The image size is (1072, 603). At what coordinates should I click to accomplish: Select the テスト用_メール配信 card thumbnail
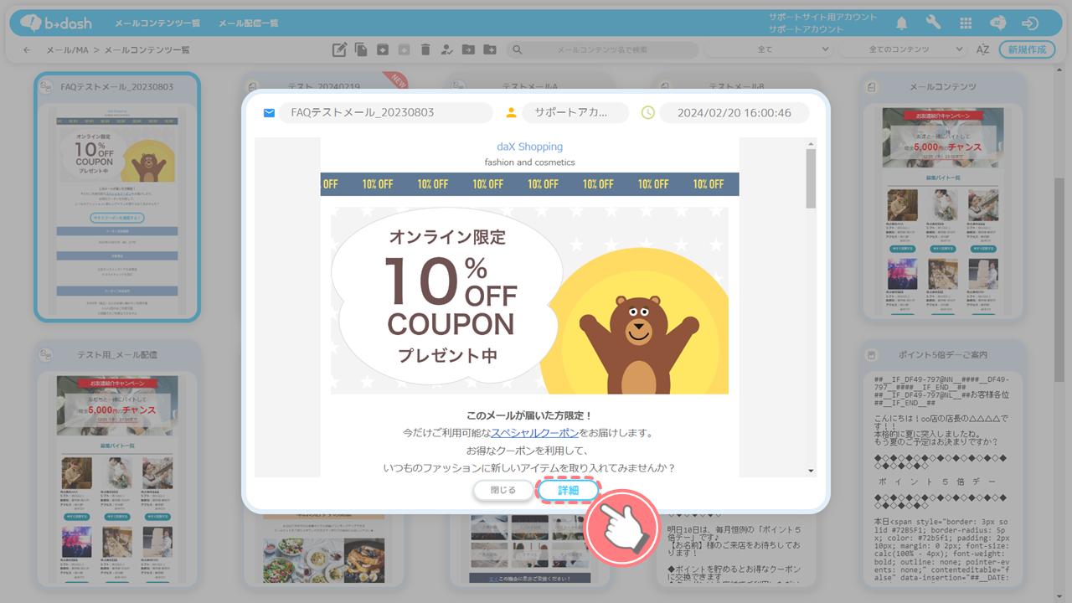pyautogui.click(x=116, y=477)
